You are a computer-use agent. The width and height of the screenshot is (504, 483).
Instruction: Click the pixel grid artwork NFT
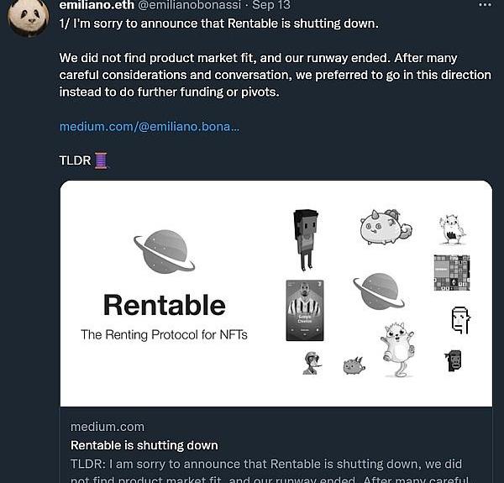(451, 272)
